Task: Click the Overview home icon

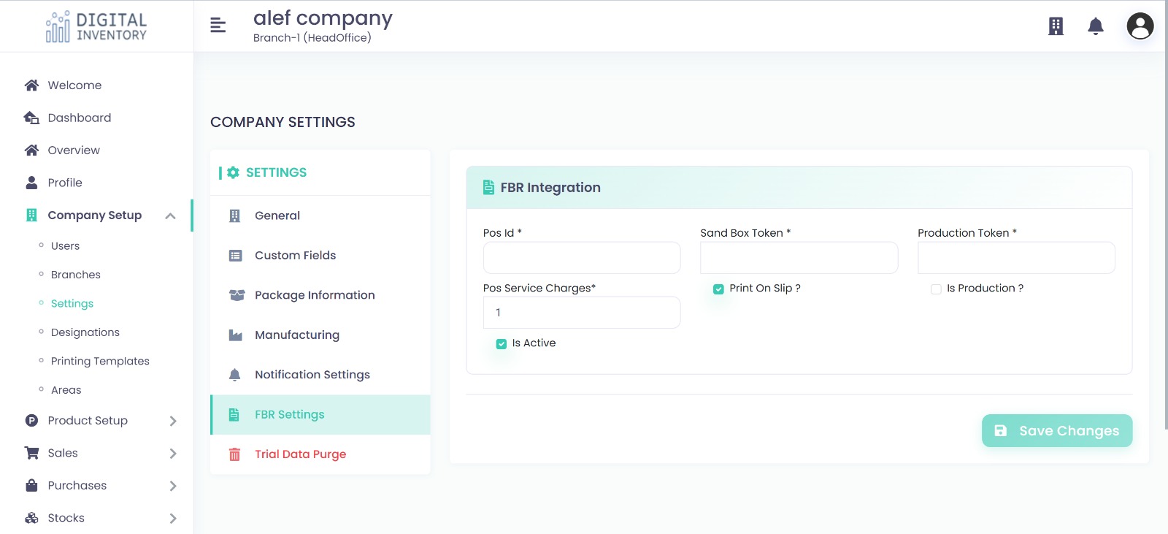Action: 31,150
